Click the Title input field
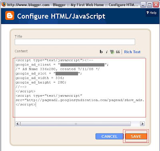The height and width of the screenshot is (151, 160). pos(75,42)
